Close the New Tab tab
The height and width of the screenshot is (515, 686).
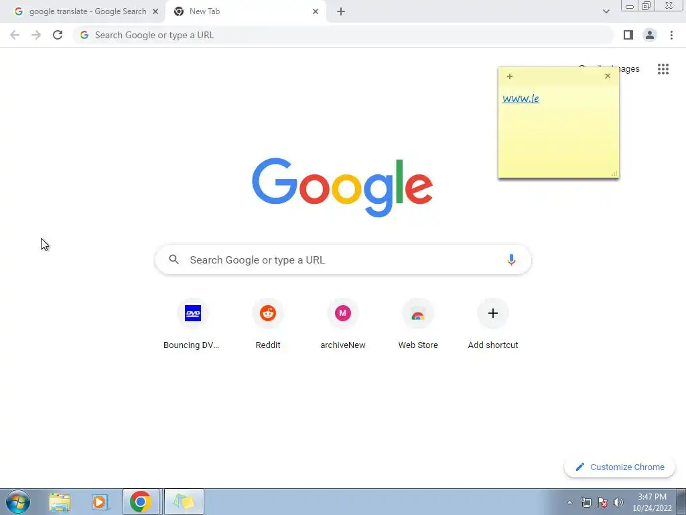[316, 12]
